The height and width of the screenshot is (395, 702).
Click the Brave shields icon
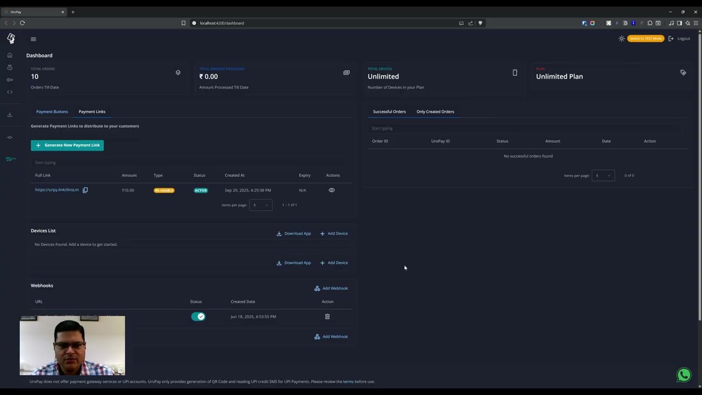click(x=480, y=23)
